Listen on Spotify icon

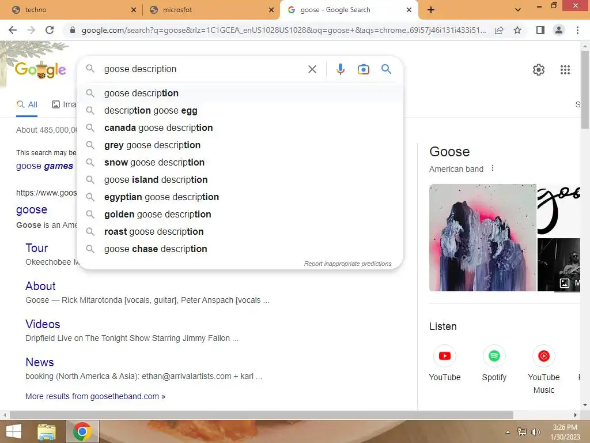[x=494, y=356]
